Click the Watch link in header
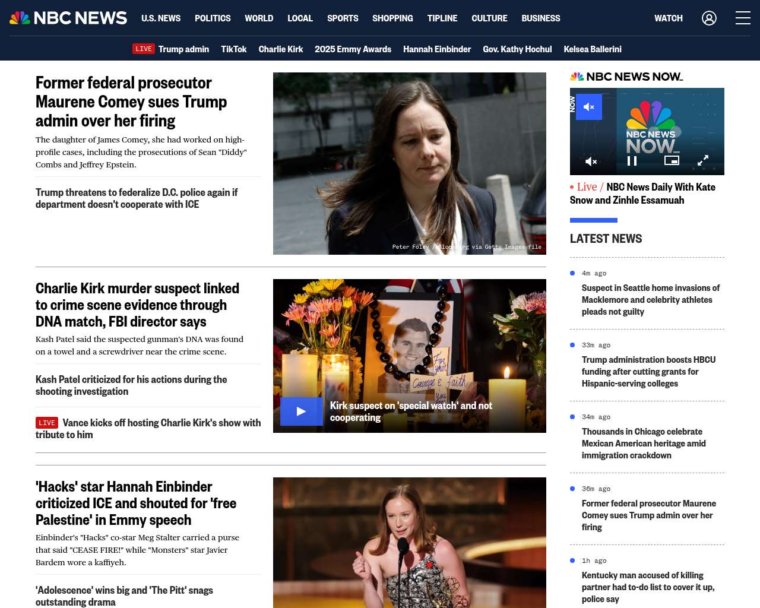 click(669, 18)
